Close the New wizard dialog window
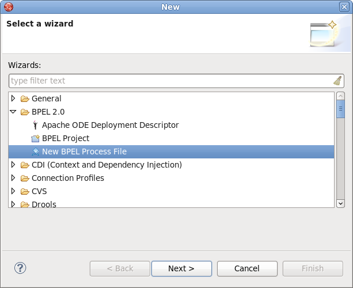The height and width of the screenshot is (288, 353). 344,7
